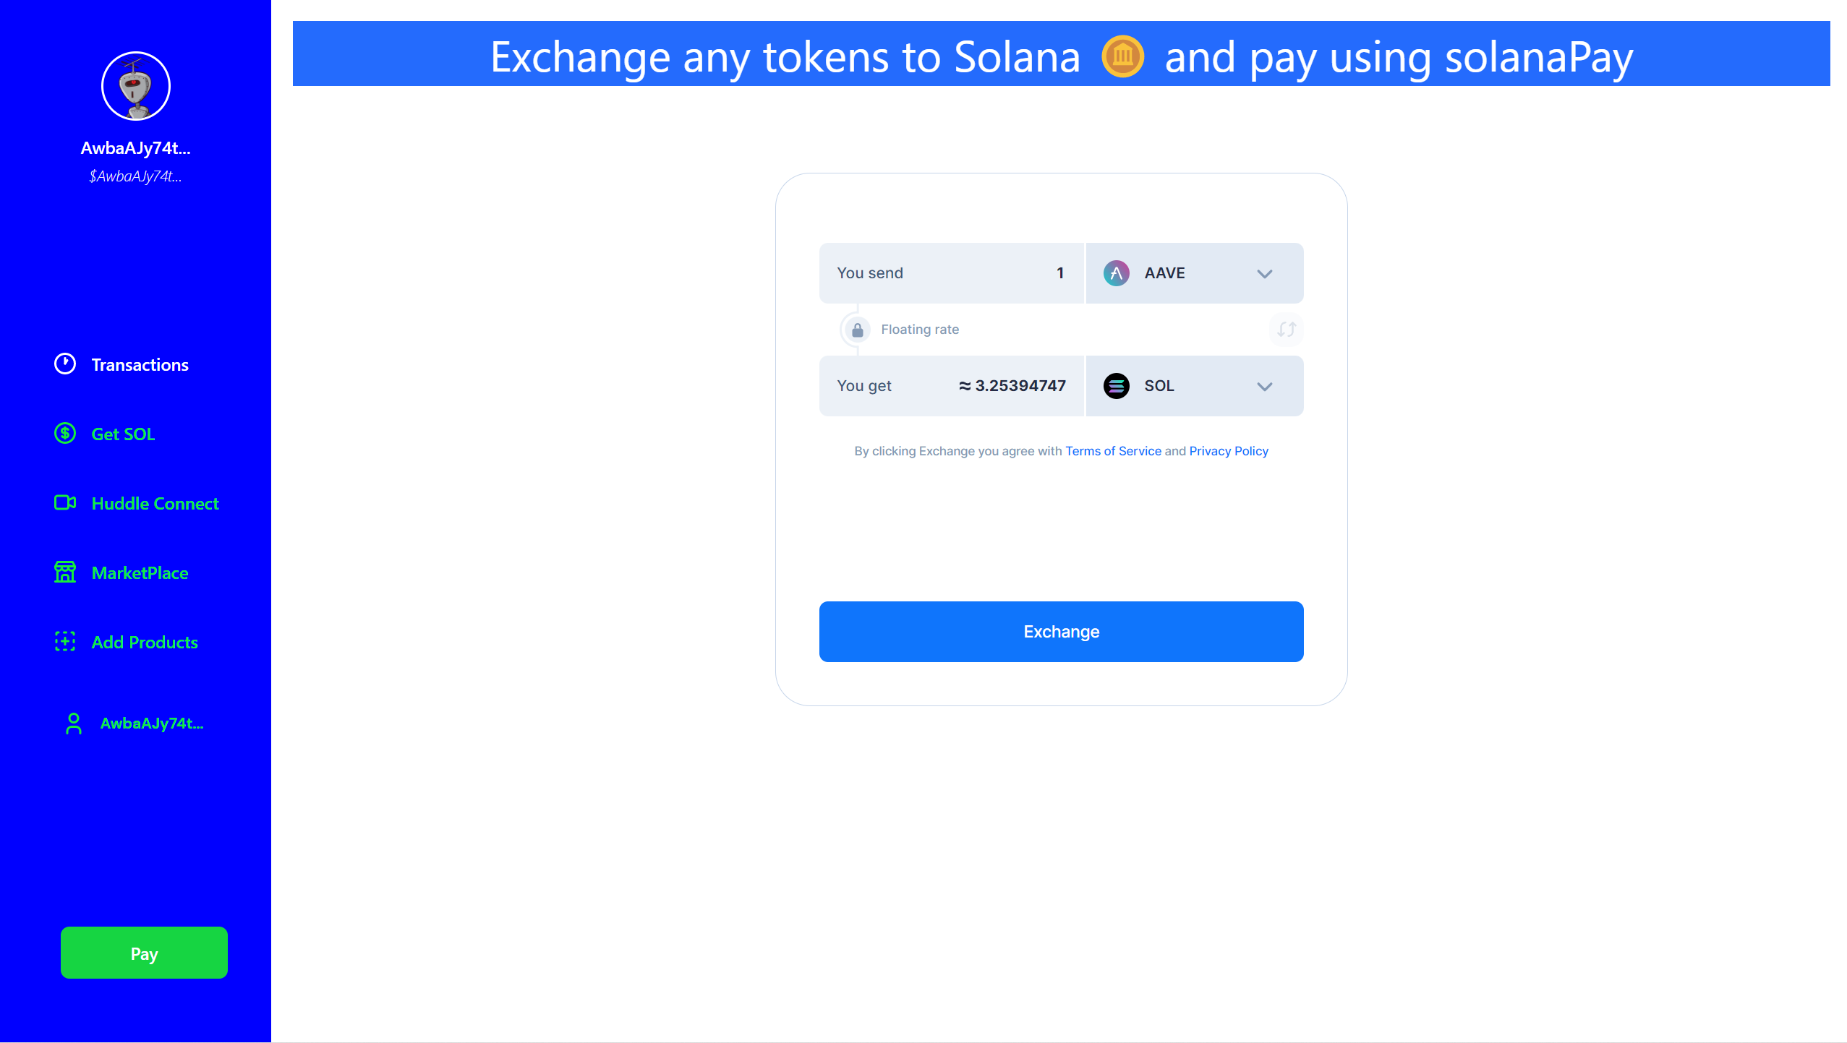Select Transactions in the navigation menu

coord(139,364)
